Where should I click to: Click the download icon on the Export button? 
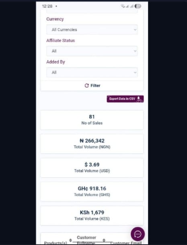pos(138,99)
